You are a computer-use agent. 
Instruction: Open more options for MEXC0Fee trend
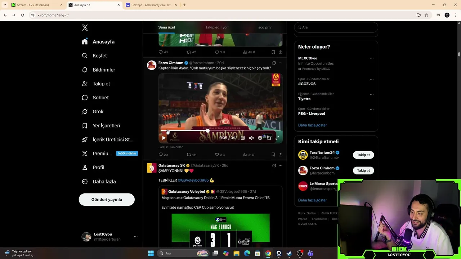point(372,58)
